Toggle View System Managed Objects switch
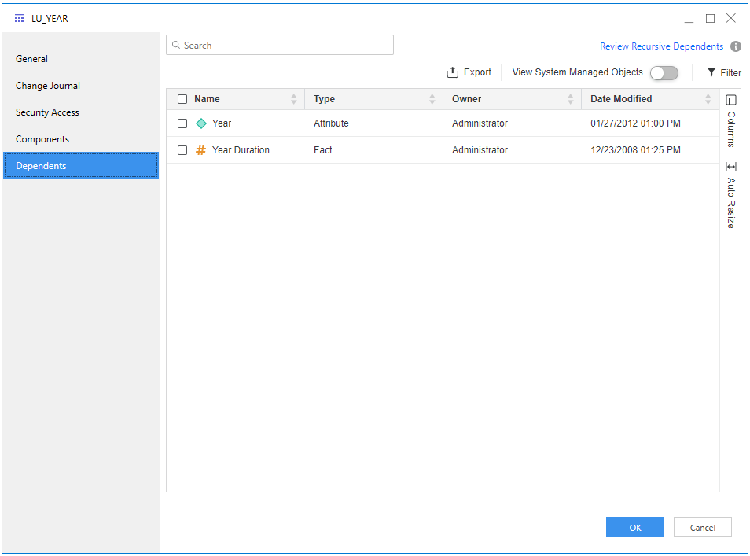Screen dimensions: 750x556 (664, 72)
